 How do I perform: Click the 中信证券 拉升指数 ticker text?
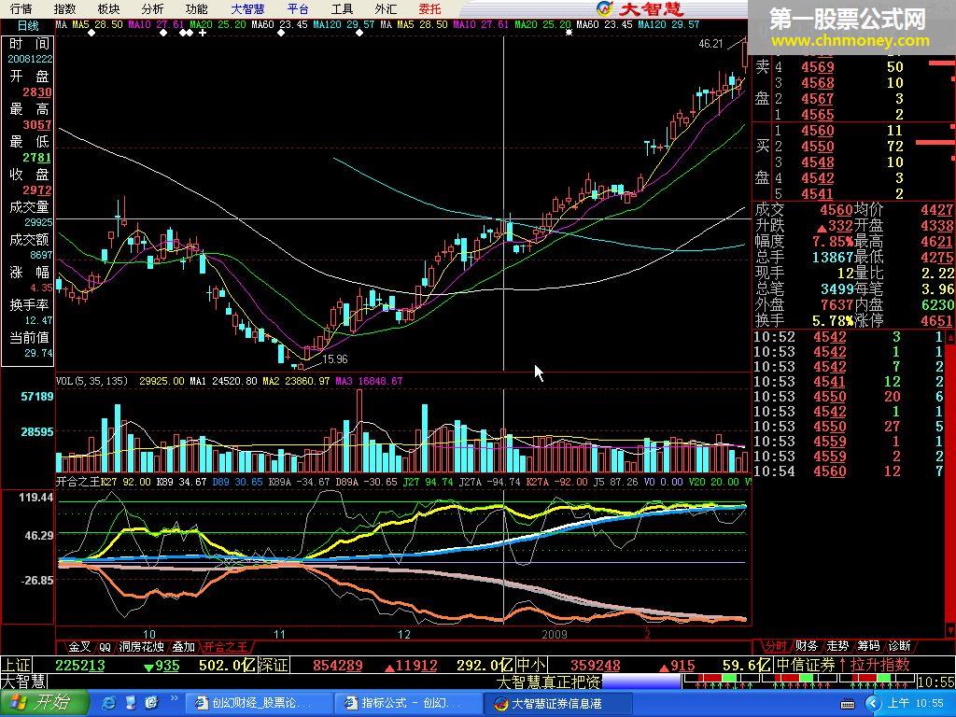click(x=843, y=665)
